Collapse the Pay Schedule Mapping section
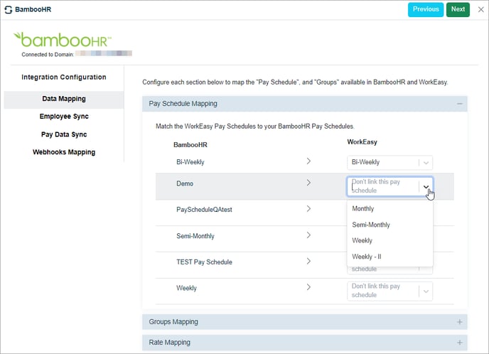The height and width of the screenshot is (354, 489). pos(460,104)
